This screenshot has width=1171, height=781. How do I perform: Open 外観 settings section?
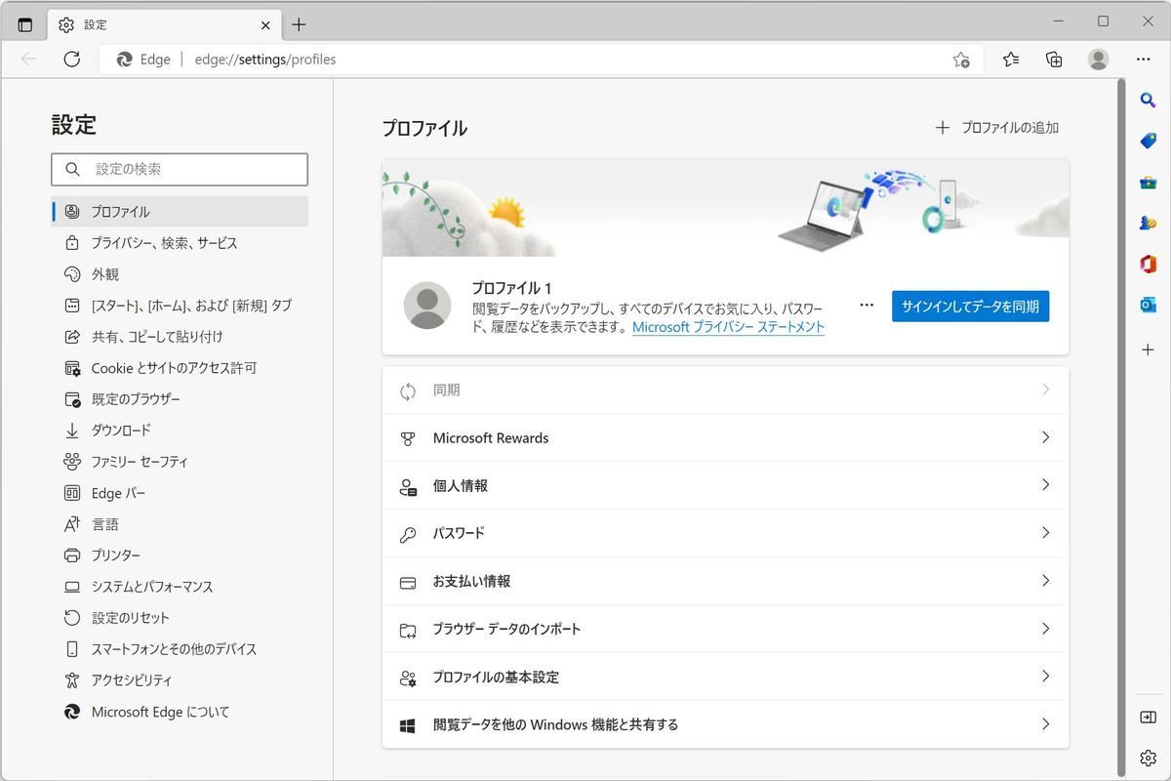pos(180,274)
